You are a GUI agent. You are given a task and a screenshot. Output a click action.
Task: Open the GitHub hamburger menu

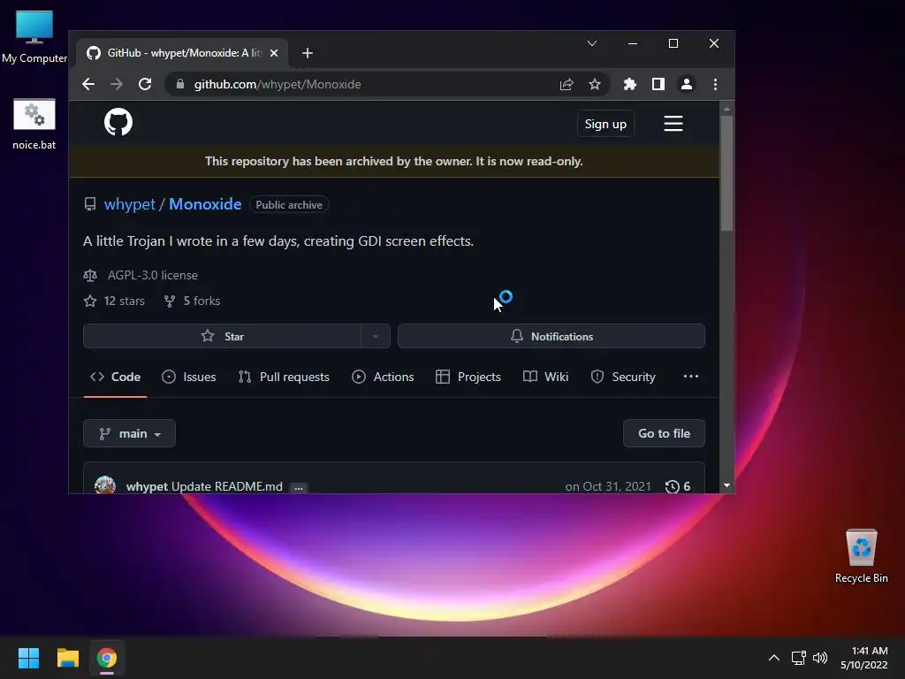coord(673,124)
